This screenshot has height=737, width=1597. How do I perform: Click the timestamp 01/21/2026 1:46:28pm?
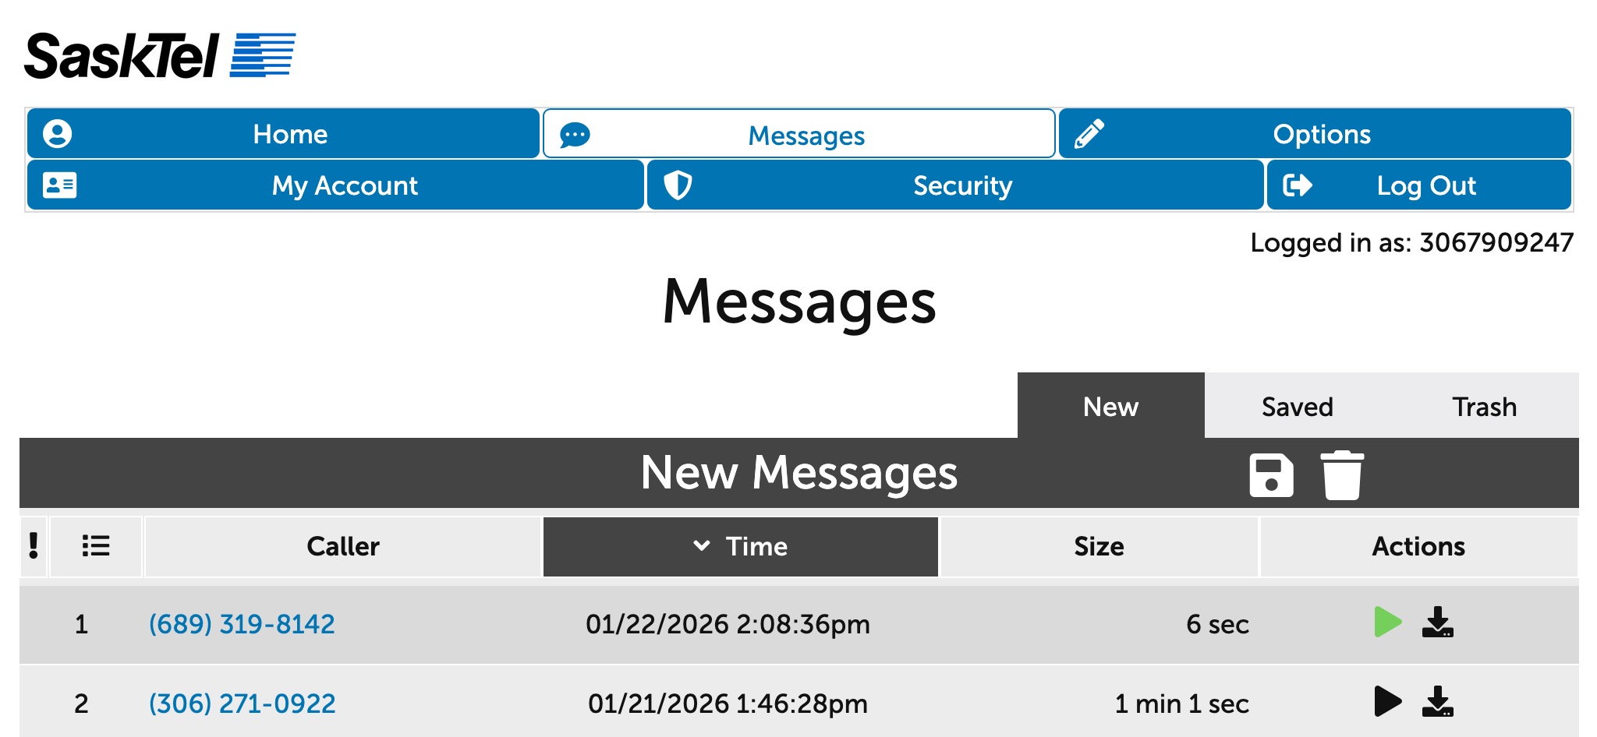(728, 703)
